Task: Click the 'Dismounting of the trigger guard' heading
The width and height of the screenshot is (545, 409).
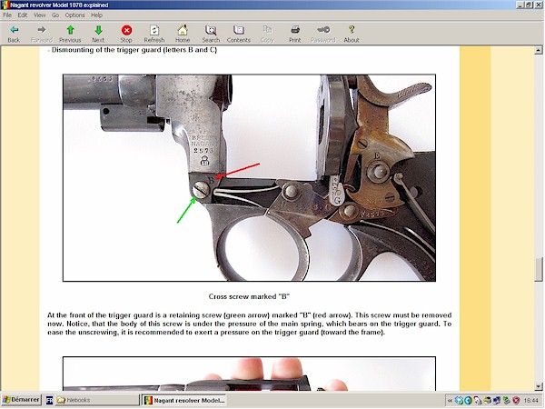Action: (x=134, y=50)
